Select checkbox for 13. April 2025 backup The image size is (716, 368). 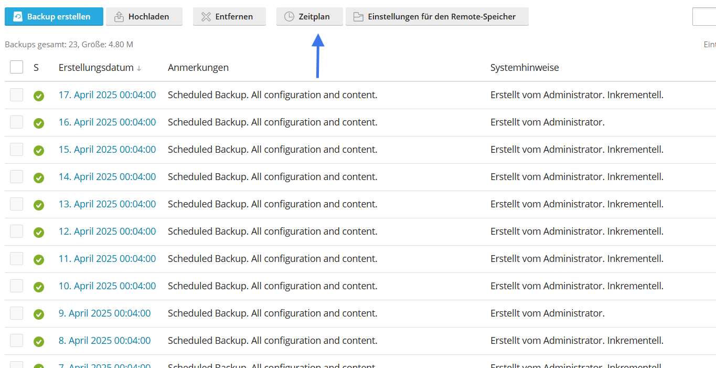[17, 204]
